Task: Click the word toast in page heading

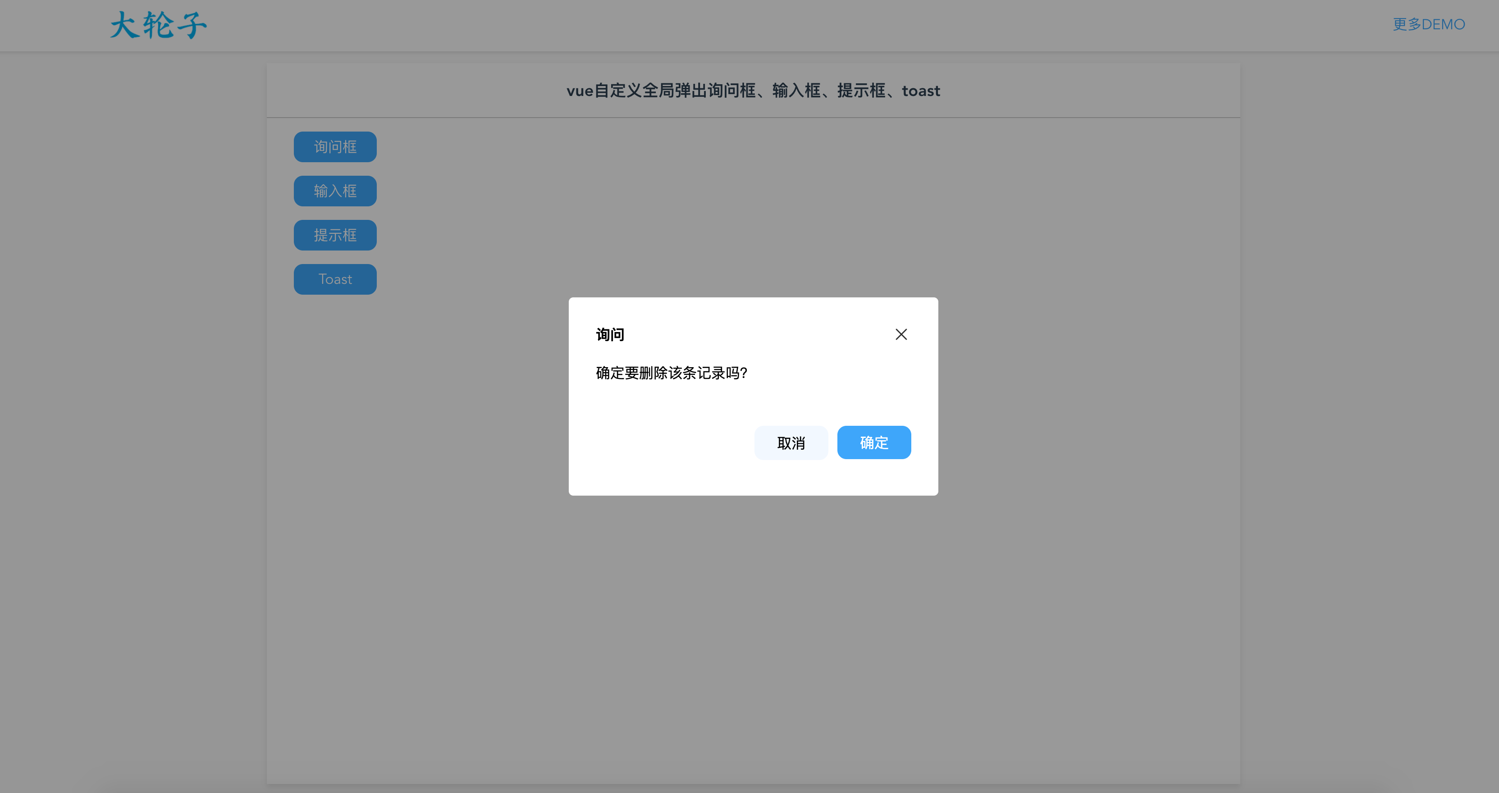Action: coord(921,91)
